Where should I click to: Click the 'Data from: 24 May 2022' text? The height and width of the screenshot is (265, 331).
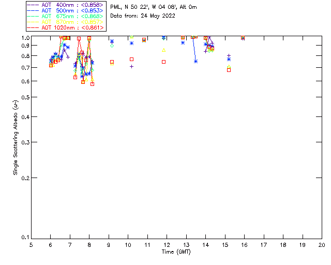pyautogui.click(x=143, y=16)
